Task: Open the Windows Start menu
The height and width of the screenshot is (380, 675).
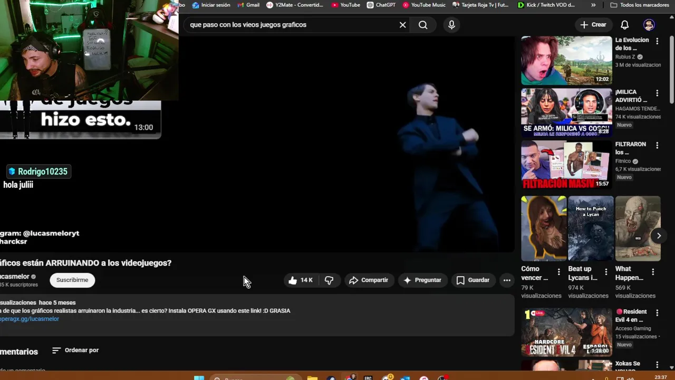Action: tap(199, 378)
